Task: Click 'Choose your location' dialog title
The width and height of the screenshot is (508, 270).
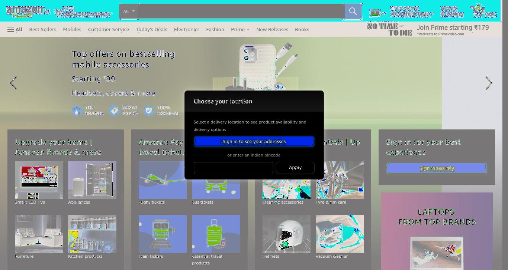Action: (223, 101)
